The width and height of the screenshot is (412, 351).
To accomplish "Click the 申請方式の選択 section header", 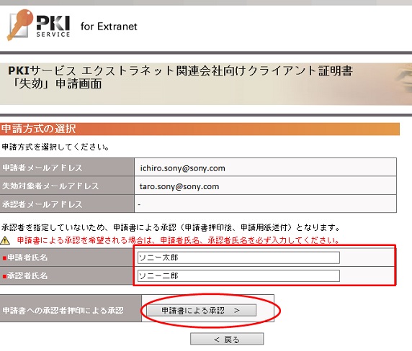I will (200, 129).
